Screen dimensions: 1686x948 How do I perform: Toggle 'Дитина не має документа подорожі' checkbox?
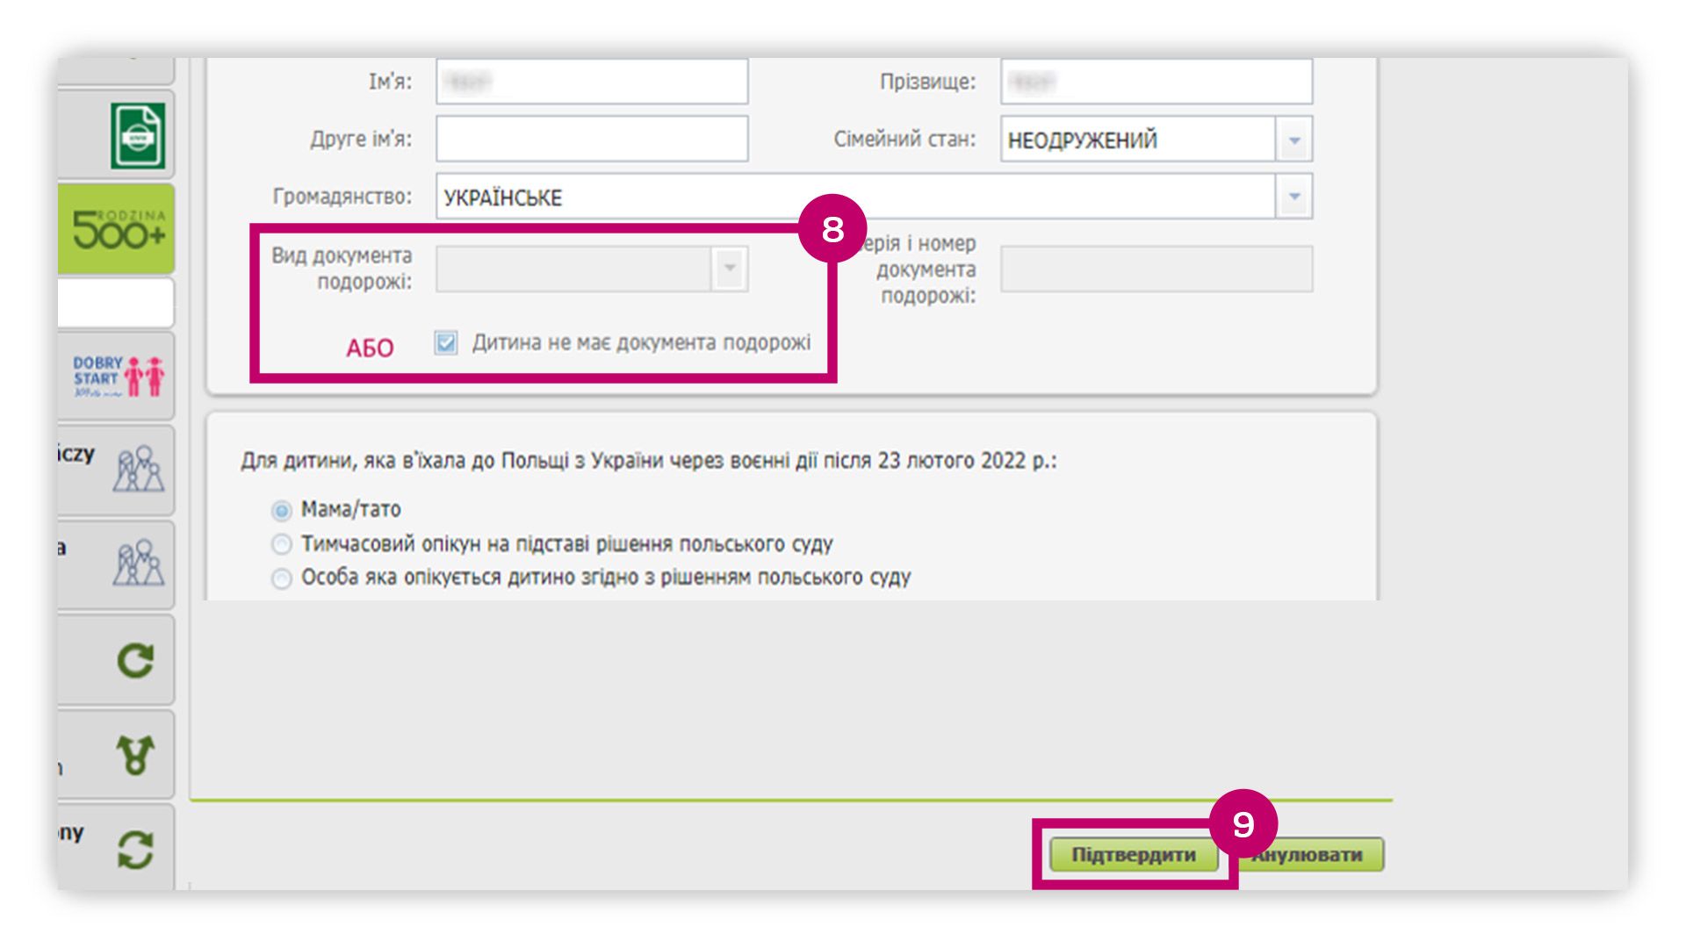coord(446,342)
